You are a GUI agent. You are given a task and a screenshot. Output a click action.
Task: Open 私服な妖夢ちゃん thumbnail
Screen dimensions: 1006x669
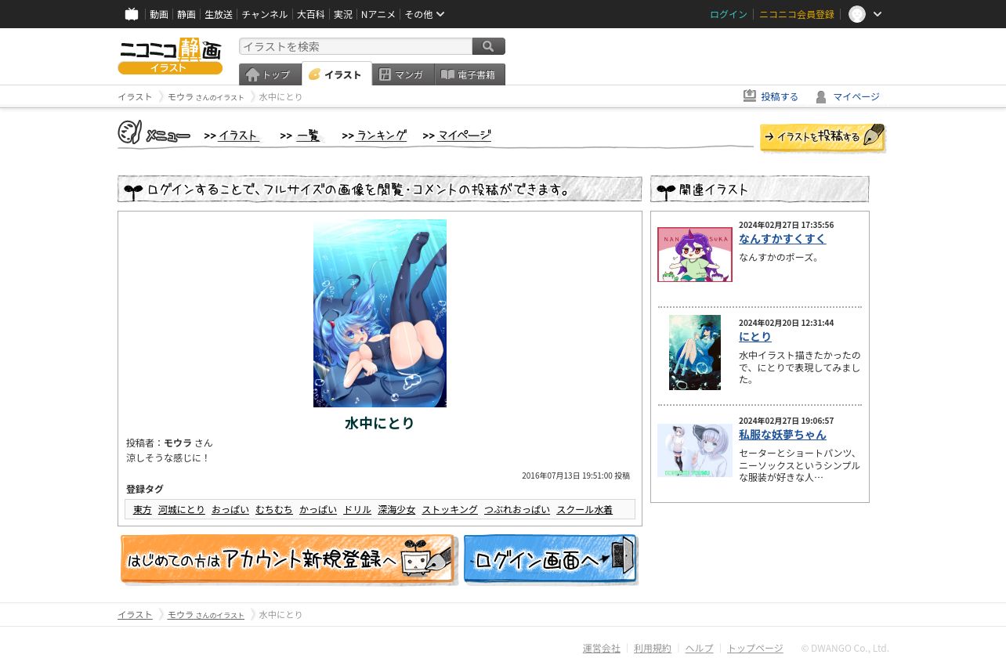(695, 450)
